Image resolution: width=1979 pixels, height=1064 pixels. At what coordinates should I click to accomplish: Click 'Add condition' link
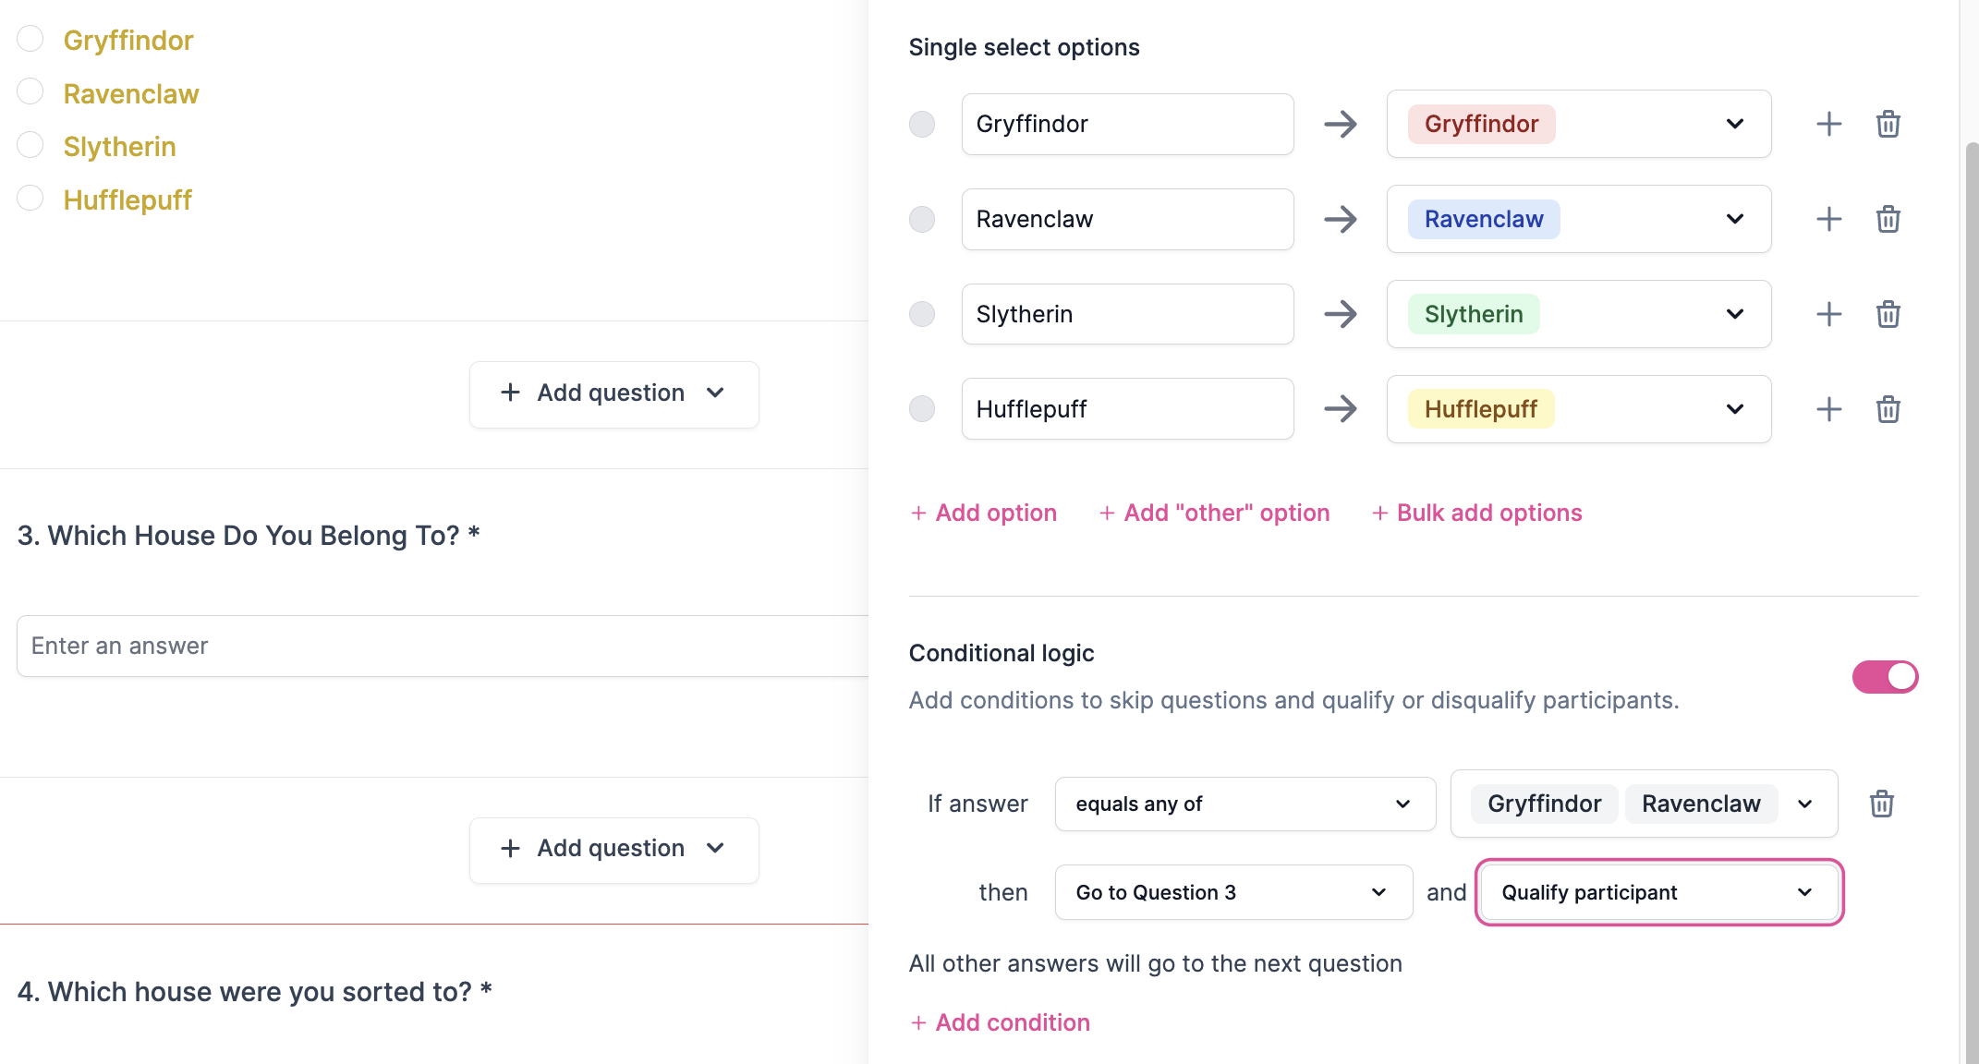(1001, 1022)
